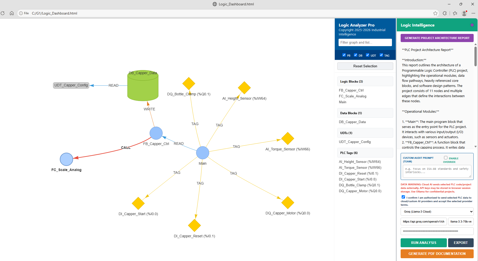Click the report scrollbar down arrow

point(475,147)
